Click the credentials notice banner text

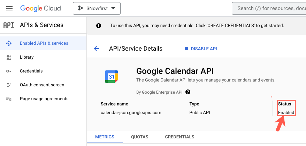click(x=197, y=26)
